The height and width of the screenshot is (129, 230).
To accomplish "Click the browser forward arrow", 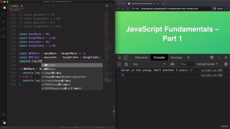I will point(123,9).
